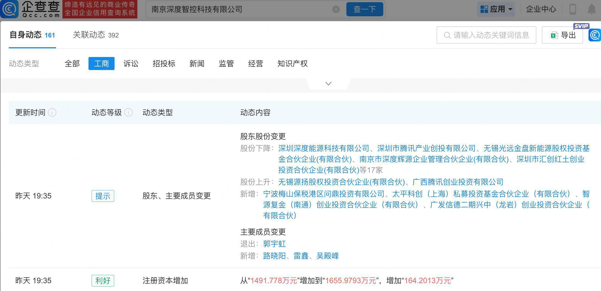The image size is (601, 291).
Task: Click the Qcc.com logo icon
Action: (x=9, y=9)
